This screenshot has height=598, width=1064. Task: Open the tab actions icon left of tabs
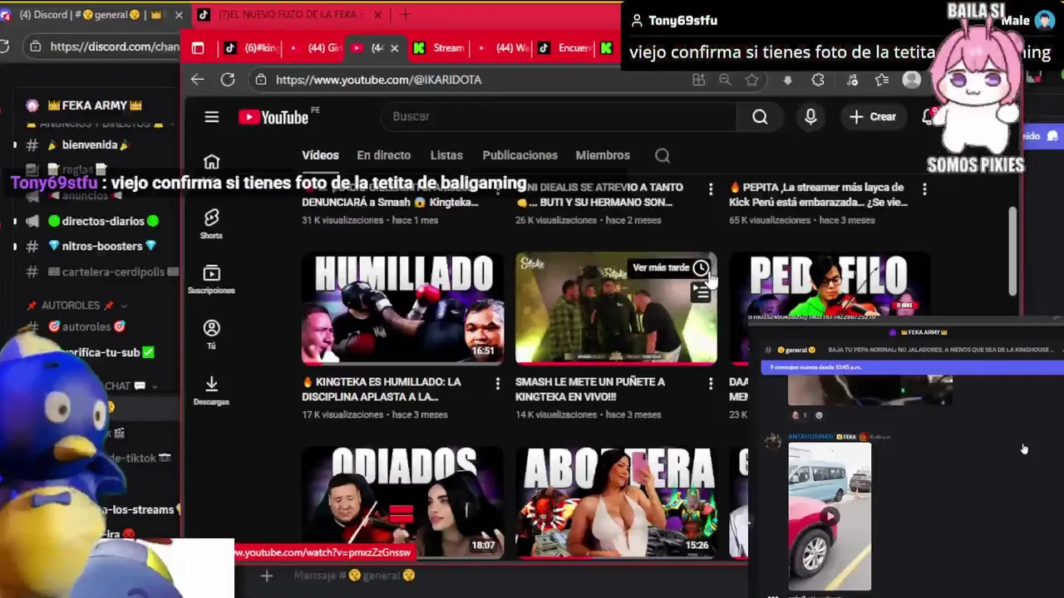[x=198, y=48]
